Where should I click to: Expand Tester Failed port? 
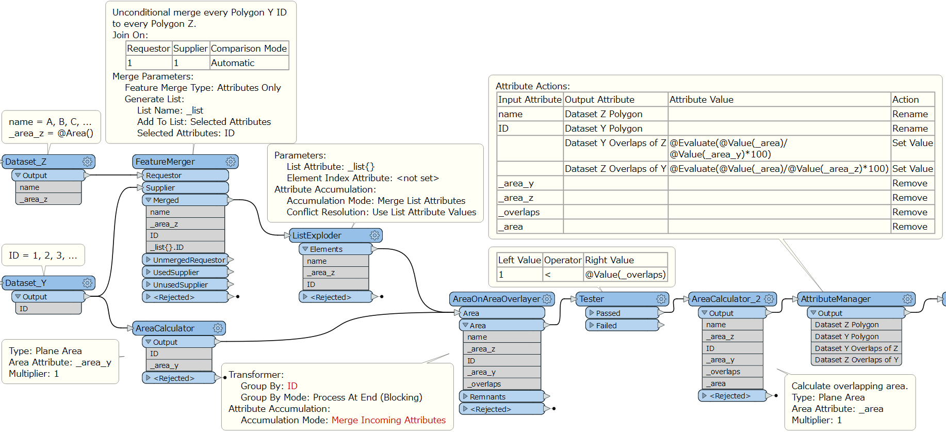[x=592, y=325]
